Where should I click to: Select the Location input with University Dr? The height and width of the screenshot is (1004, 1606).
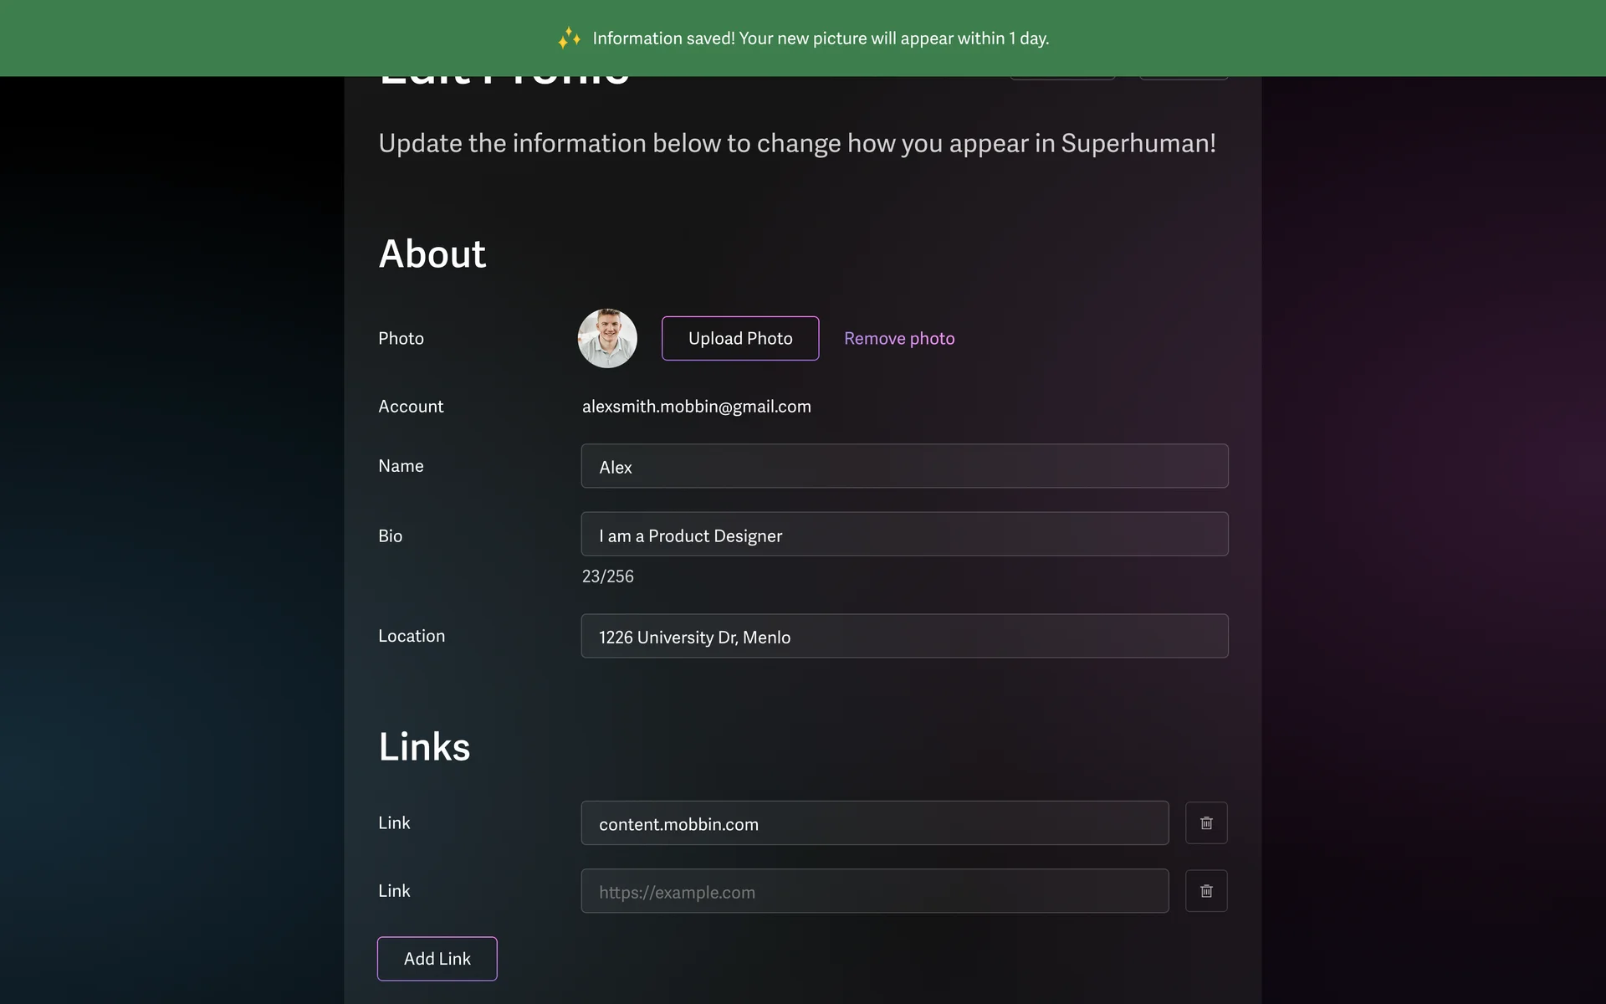(903, 636)
